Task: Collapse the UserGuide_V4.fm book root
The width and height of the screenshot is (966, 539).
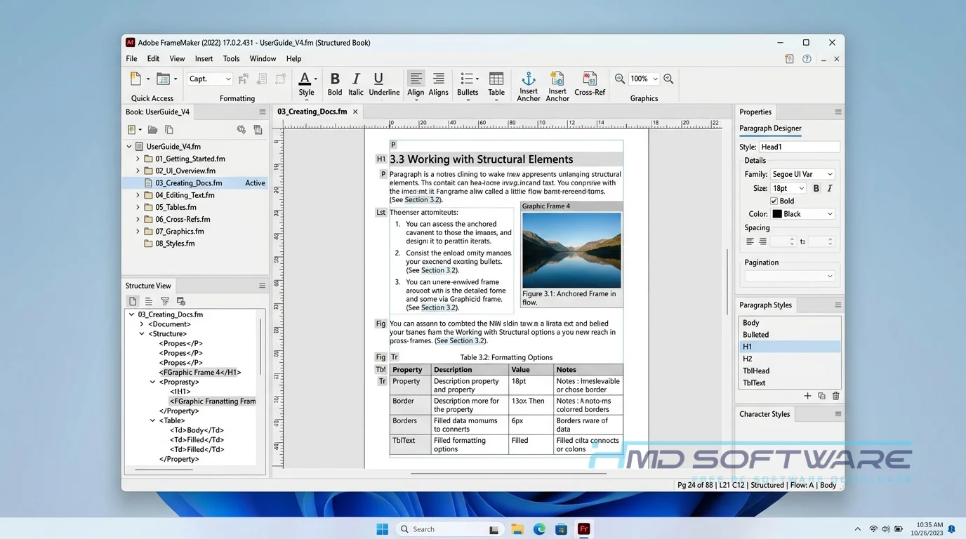Action: point(129,147)
